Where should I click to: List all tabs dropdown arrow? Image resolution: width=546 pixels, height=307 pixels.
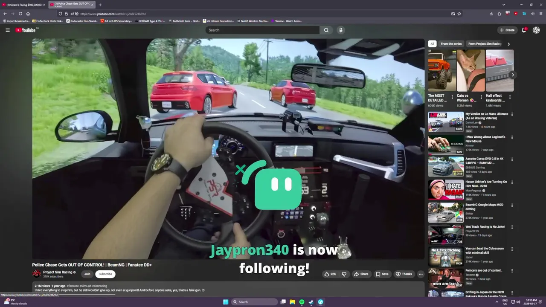pyautogui.click(x=503, y=5)
